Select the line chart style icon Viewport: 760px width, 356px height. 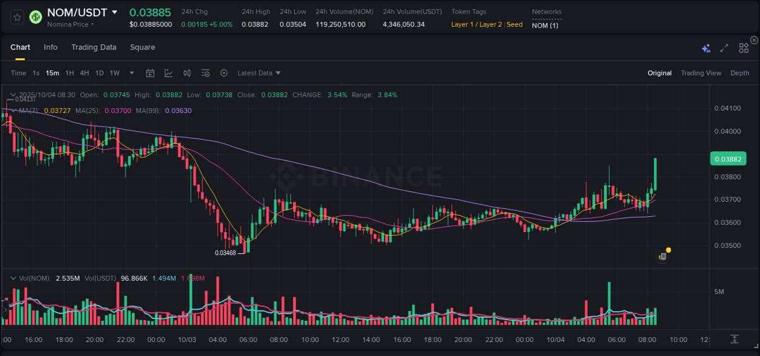pos(168,73)
